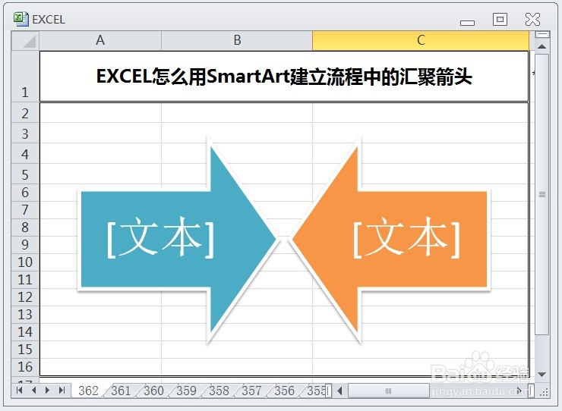
Task: Select highlighted column C header
Action: (x=421, y=40)
